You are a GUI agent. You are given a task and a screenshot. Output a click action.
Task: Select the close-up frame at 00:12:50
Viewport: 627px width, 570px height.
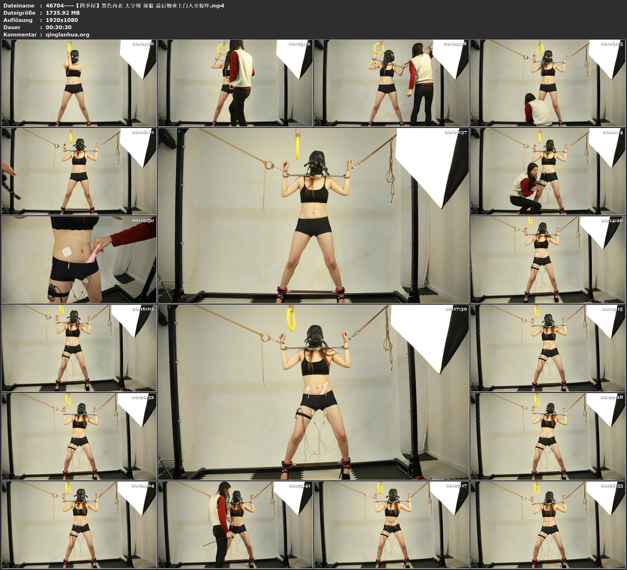click(79, 259)
